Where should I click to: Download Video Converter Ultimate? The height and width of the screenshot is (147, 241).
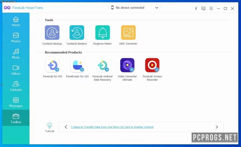click(127, 65)
